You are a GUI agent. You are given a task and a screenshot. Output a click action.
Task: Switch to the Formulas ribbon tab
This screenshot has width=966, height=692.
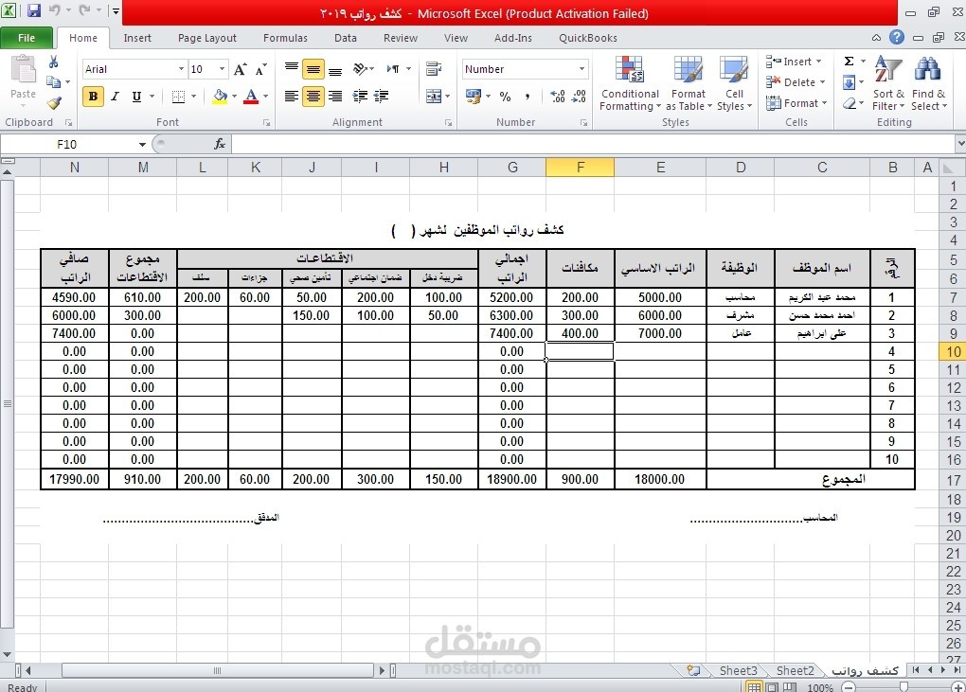click(x=285, y=38)
